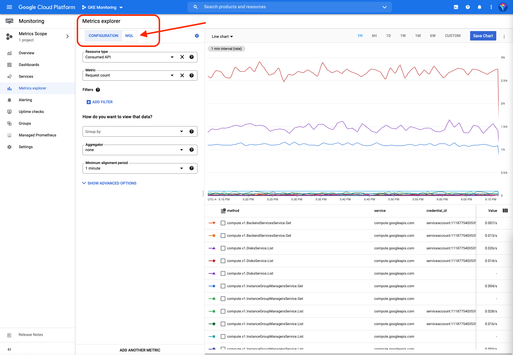This screenshot has height=355, width=513.
Task: Open the top bar three-dot utilities menu
Action: tap(491, 7)
